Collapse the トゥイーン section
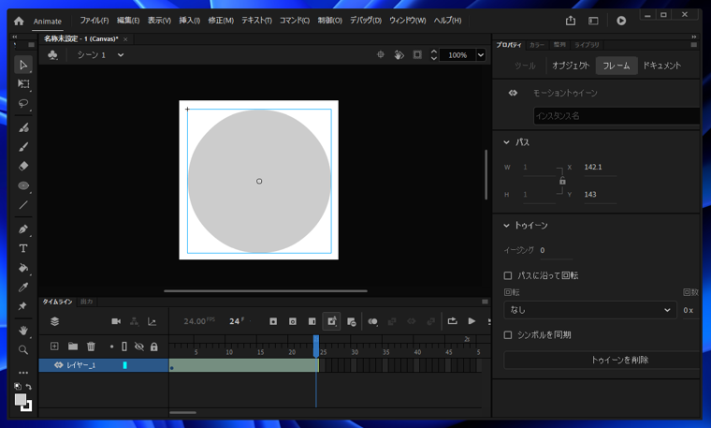 pos(507,226)
